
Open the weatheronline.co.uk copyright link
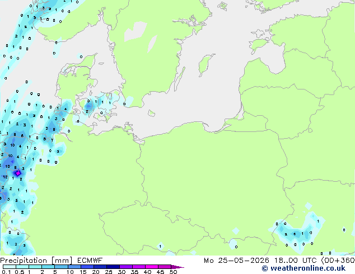click(x=303, y=268)
